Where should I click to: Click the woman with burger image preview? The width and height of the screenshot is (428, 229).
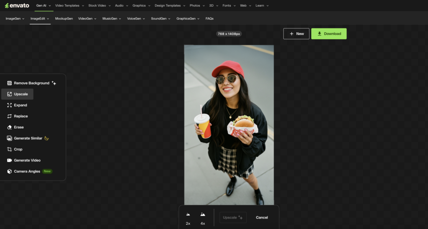229,125
